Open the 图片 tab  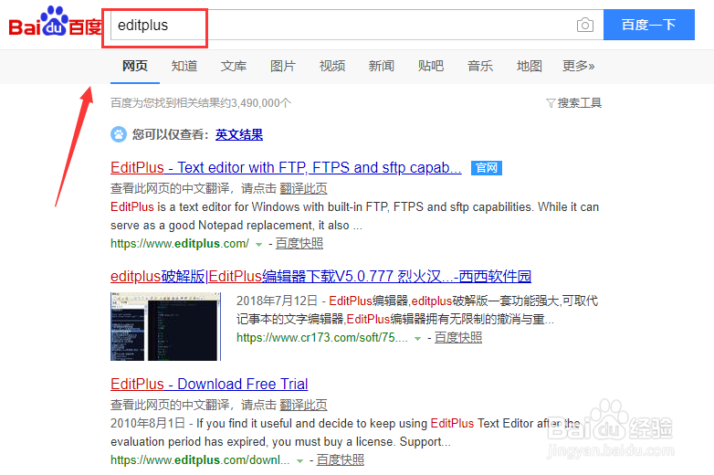coord(283,66)
